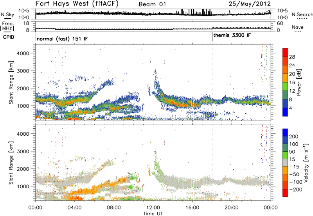313x216 pixels.
Task: Select the 'Freq. [MHz]' label
Action: click(x=7, y=26)
